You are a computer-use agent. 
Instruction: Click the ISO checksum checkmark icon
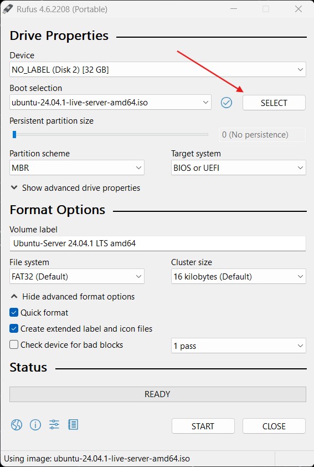click(x=227, y=103)
